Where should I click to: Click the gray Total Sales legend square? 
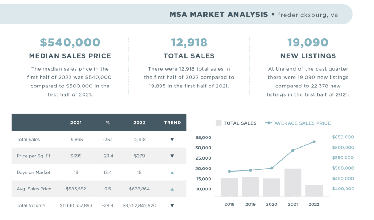tap(219, 123)
